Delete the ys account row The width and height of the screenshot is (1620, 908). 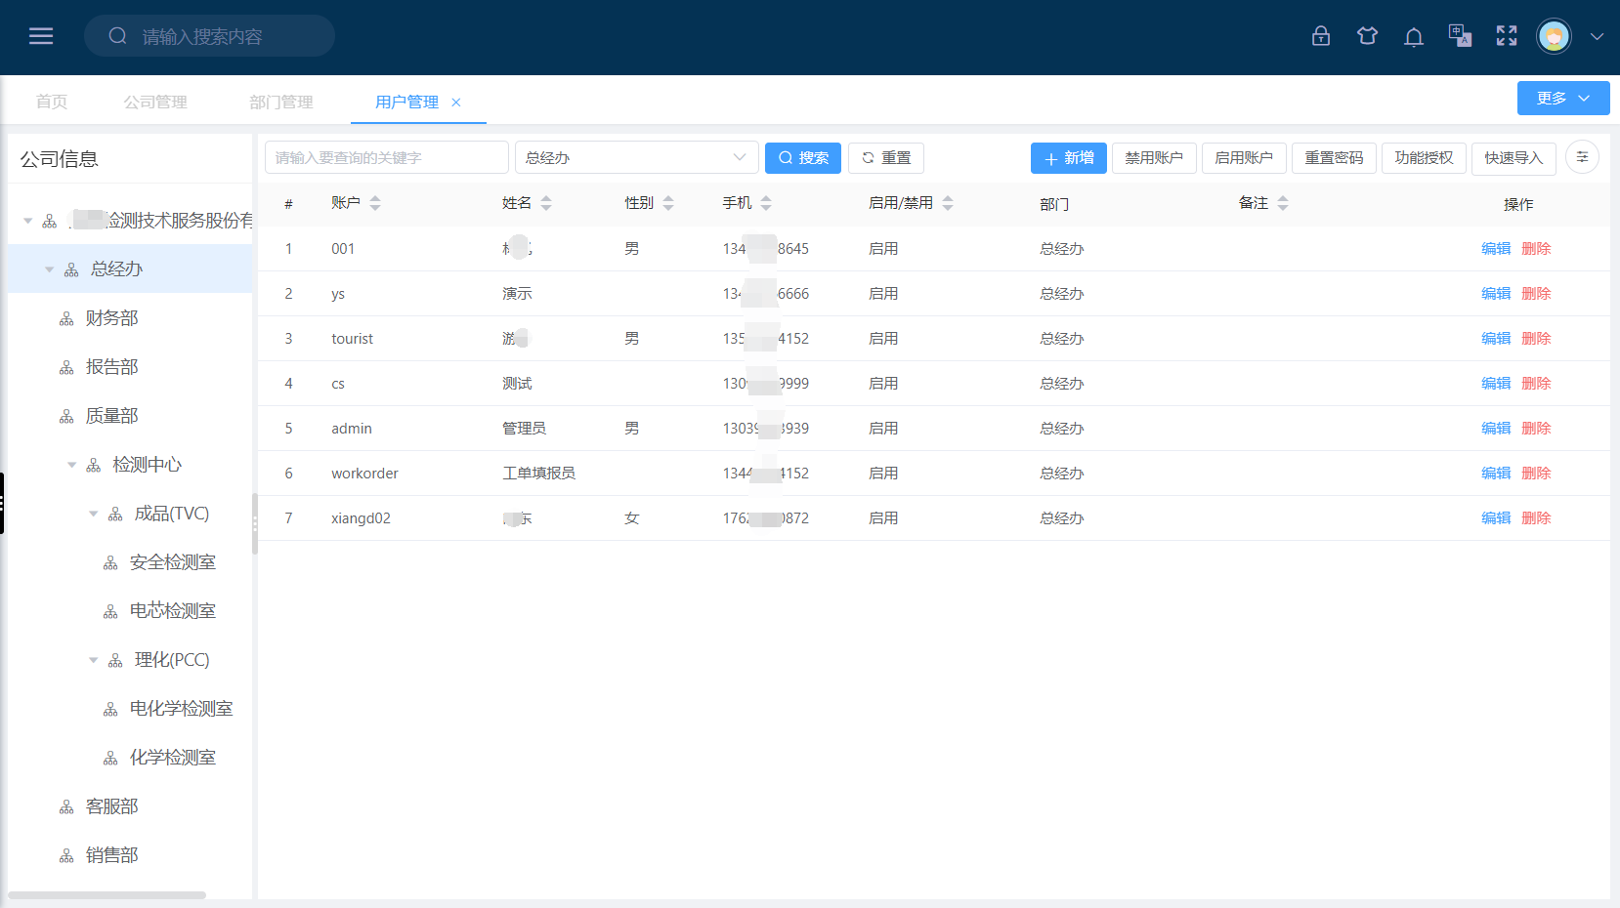[x=1536, y=293]
